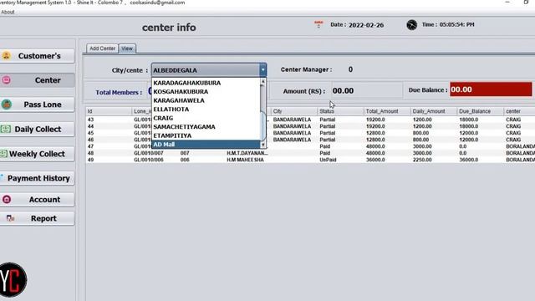The height and width of the screenshot is (301, 535).
Task: Switch to the View tab
Action: coord(127,48)
